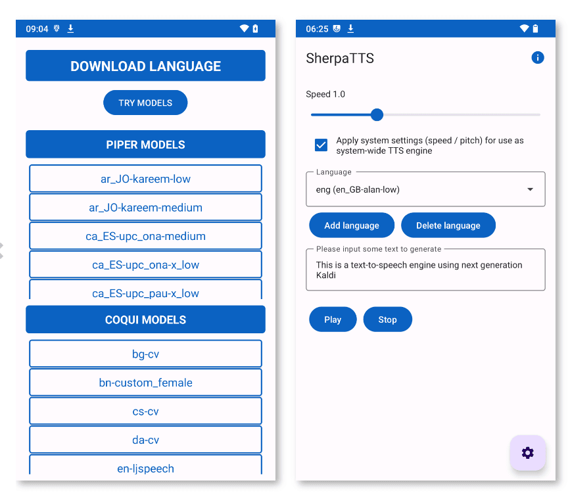Click the Coqui Models header
This screenshot has width=570, height=495.
pyautogui.click(x=145, y=319)
